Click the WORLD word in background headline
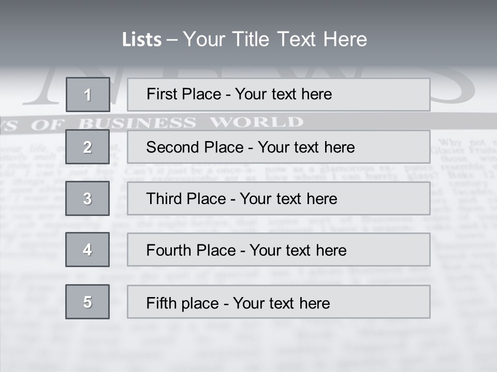Image resolution: width=497 pixels, height=372 pixels. [256, 122]
